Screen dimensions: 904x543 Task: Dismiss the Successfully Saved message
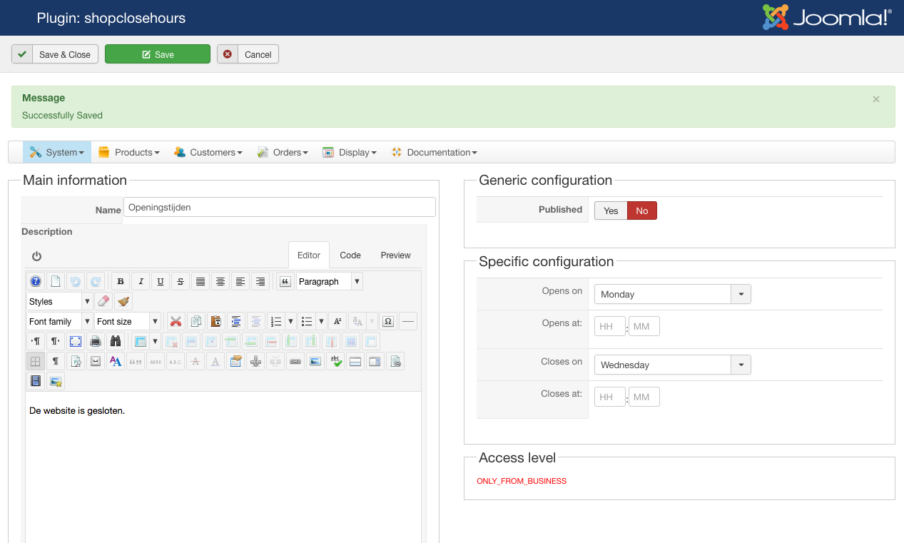(876, 99)
